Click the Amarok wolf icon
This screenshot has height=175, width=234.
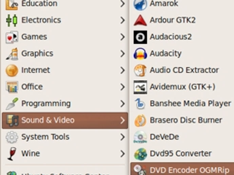[x=140, y=5]
